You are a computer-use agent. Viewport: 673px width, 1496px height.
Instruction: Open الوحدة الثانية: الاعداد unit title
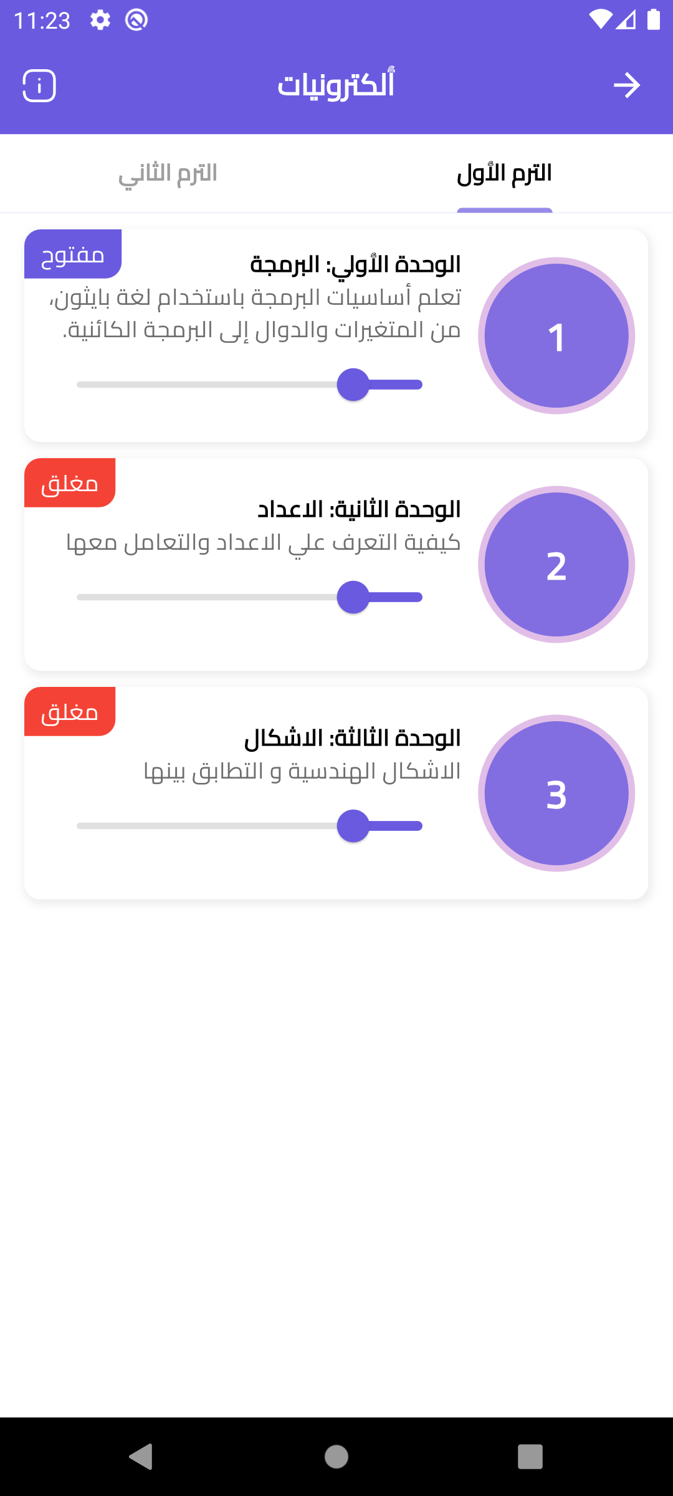pos(359,509)
